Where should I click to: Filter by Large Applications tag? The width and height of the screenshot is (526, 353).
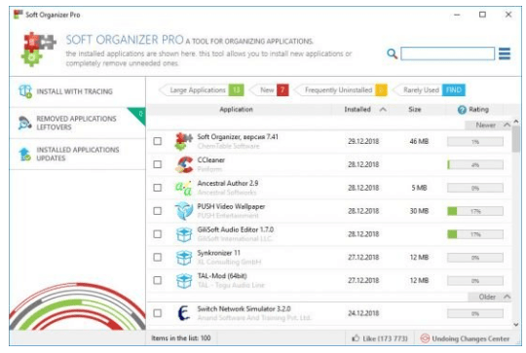point(202,90)
